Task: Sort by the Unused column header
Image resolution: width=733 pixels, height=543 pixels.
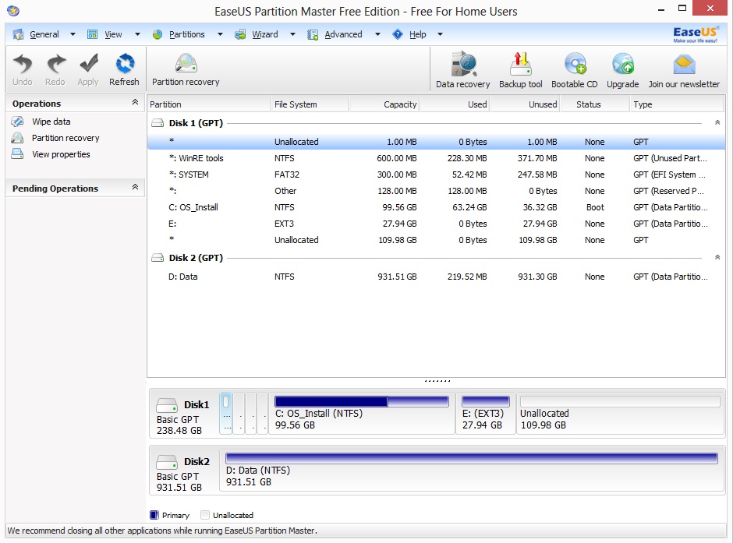Action: 525,104
